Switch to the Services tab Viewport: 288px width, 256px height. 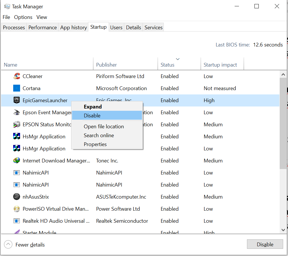[x=153, y=27]
